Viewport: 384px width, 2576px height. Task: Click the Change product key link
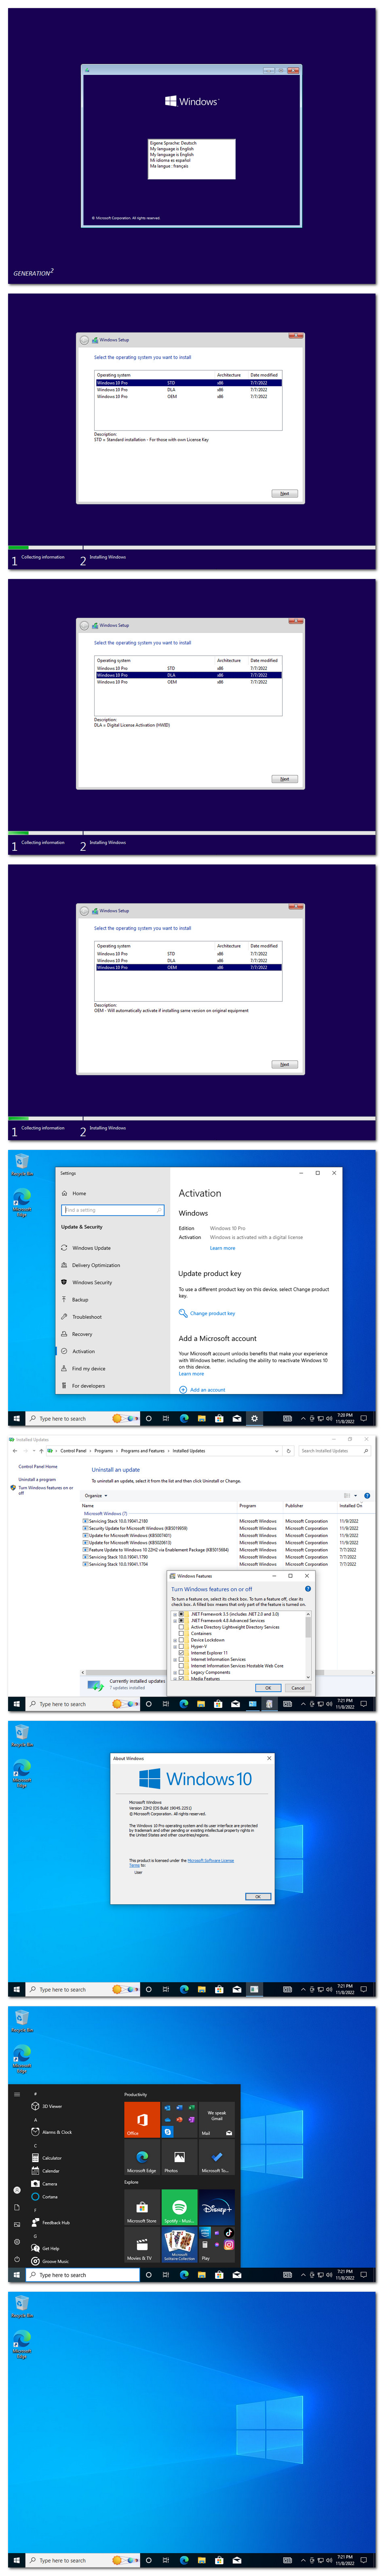click(213, 1313)
